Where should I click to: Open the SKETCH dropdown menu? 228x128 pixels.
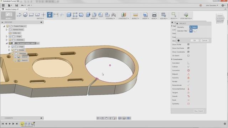click(40, 18)
